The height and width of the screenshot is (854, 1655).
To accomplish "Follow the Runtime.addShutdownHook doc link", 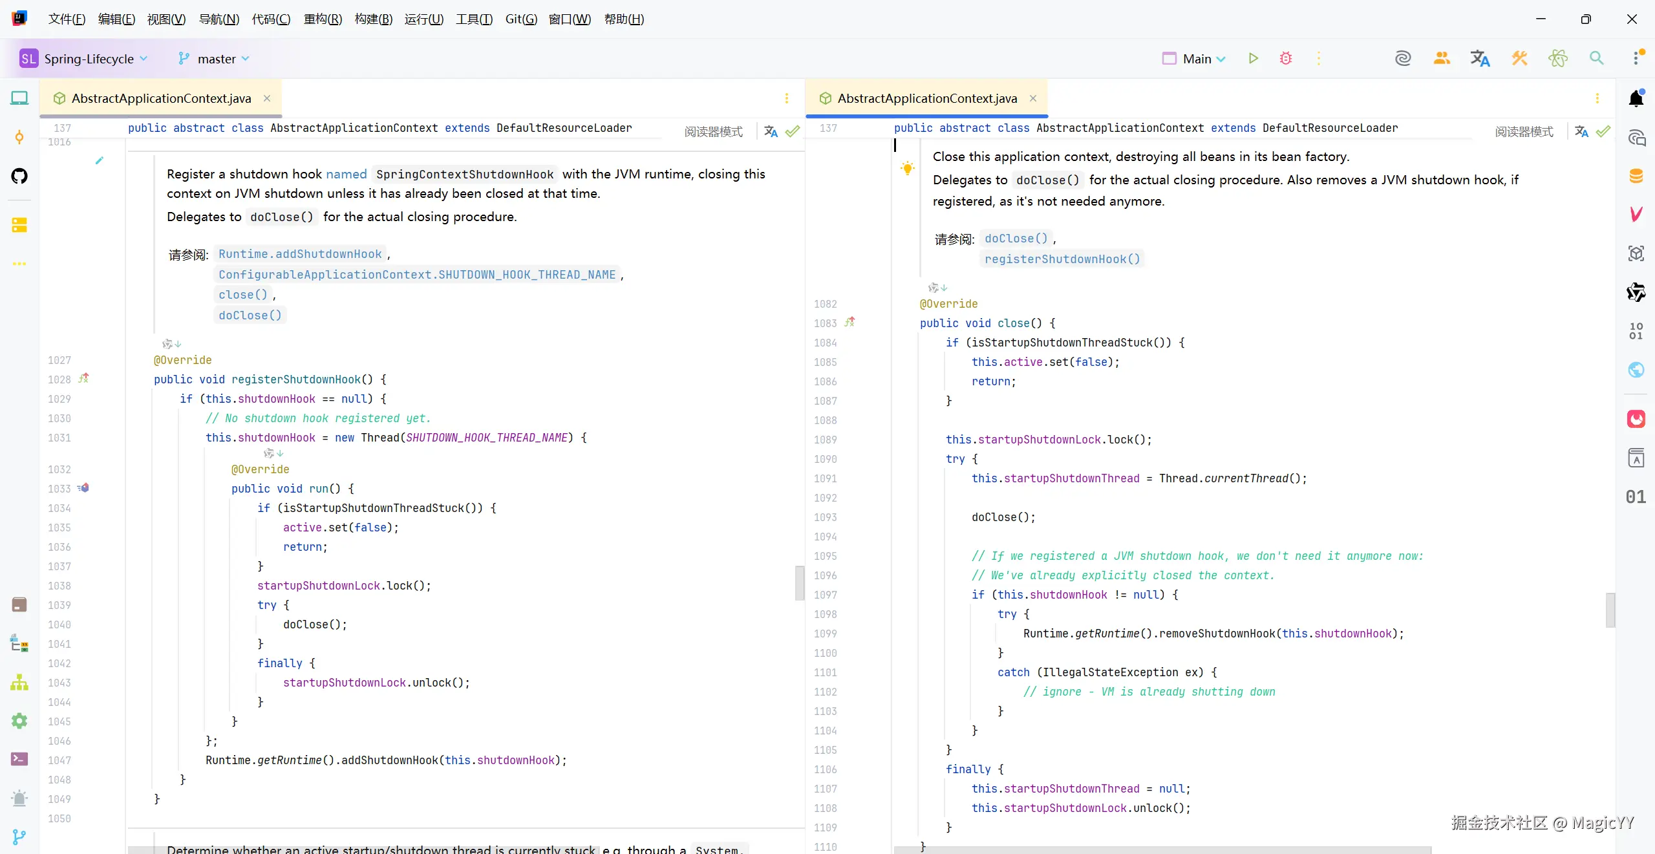I will click(x=300, y=254).
